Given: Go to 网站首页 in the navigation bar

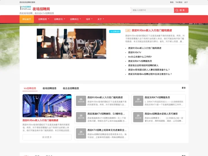Looking at the screenshot, I should pyautogui.click(x=27, y=19).
